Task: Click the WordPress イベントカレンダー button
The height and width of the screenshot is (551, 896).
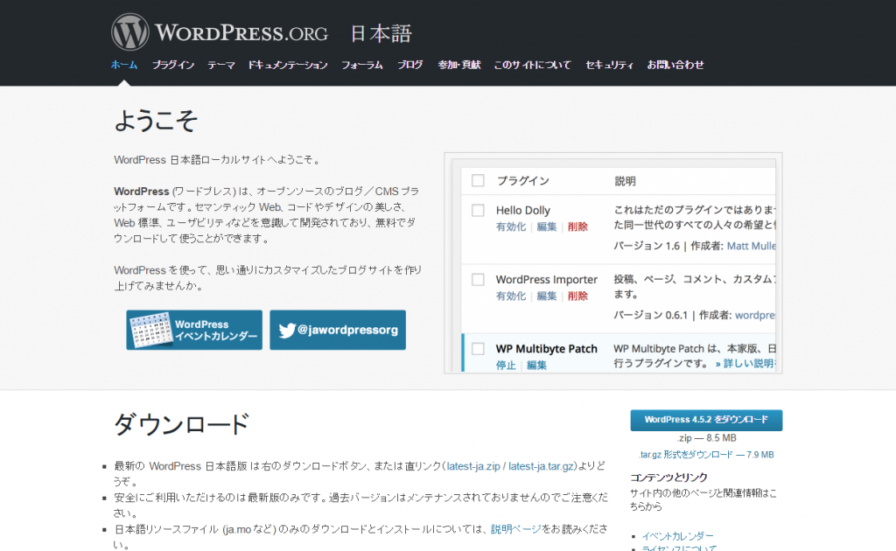Action: [x=194, y=330]
